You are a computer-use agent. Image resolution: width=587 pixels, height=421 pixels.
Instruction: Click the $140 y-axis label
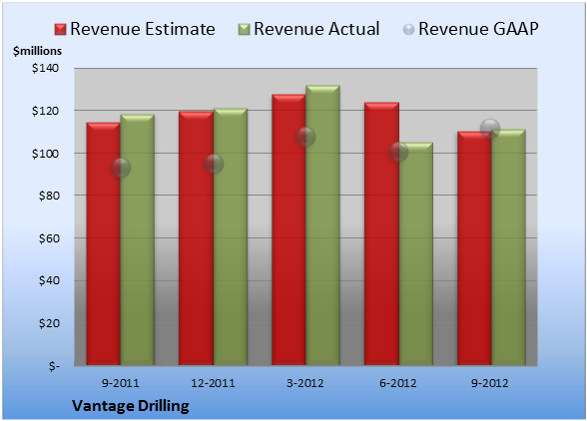[45, 68]
